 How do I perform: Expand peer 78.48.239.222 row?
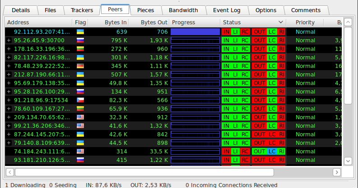9,66
